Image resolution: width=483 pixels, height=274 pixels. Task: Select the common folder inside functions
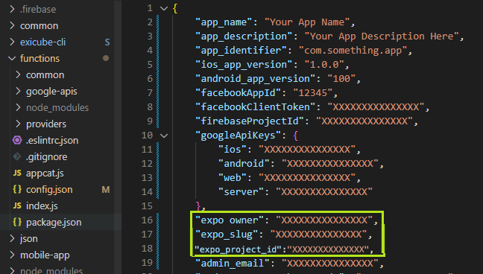pos(45,74)
